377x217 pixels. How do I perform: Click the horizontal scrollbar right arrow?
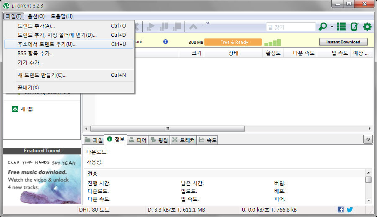369,129
